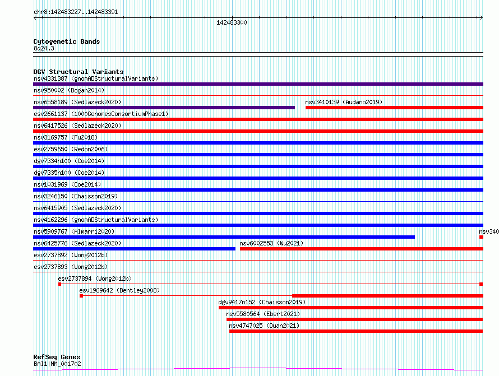Click the 142483300 ruler position label
Screen dimensions: 499x376
[232, 22]
